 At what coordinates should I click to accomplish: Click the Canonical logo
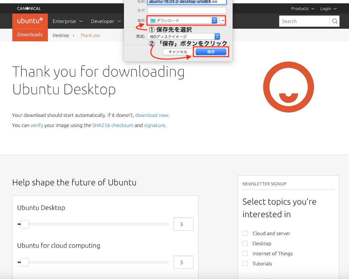pyautogui.click(x=29, y=8)
